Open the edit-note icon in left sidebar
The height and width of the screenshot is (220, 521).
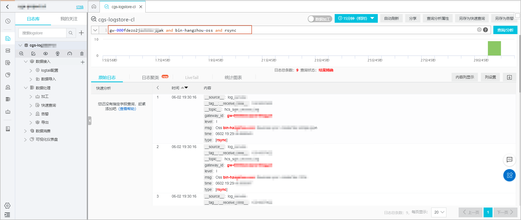[8, 63]
